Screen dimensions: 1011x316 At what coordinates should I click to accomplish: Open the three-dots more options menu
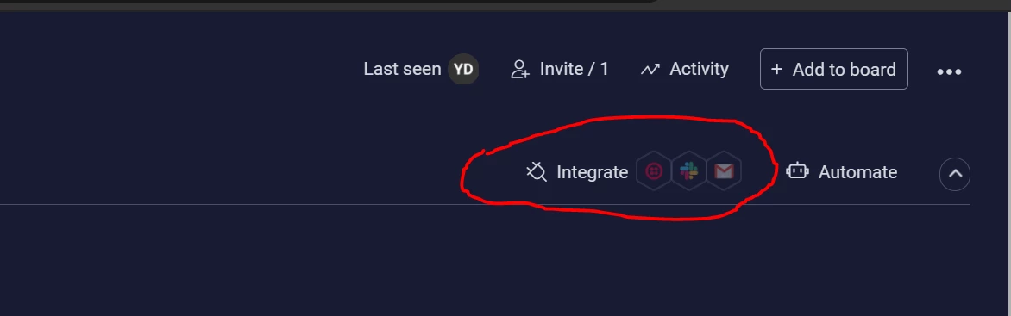(949, 71)
